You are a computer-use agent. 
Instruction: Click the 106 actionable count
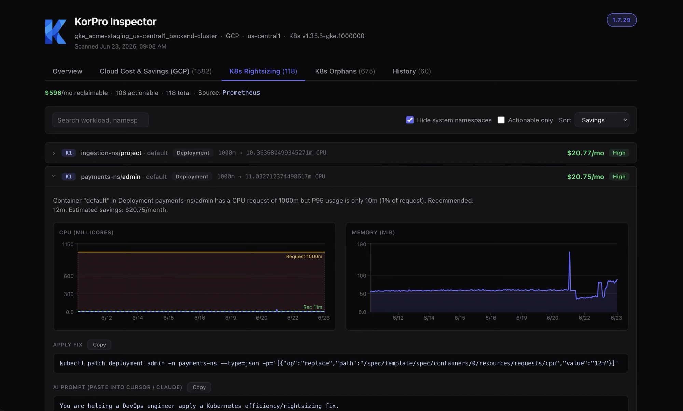(137, 93)
